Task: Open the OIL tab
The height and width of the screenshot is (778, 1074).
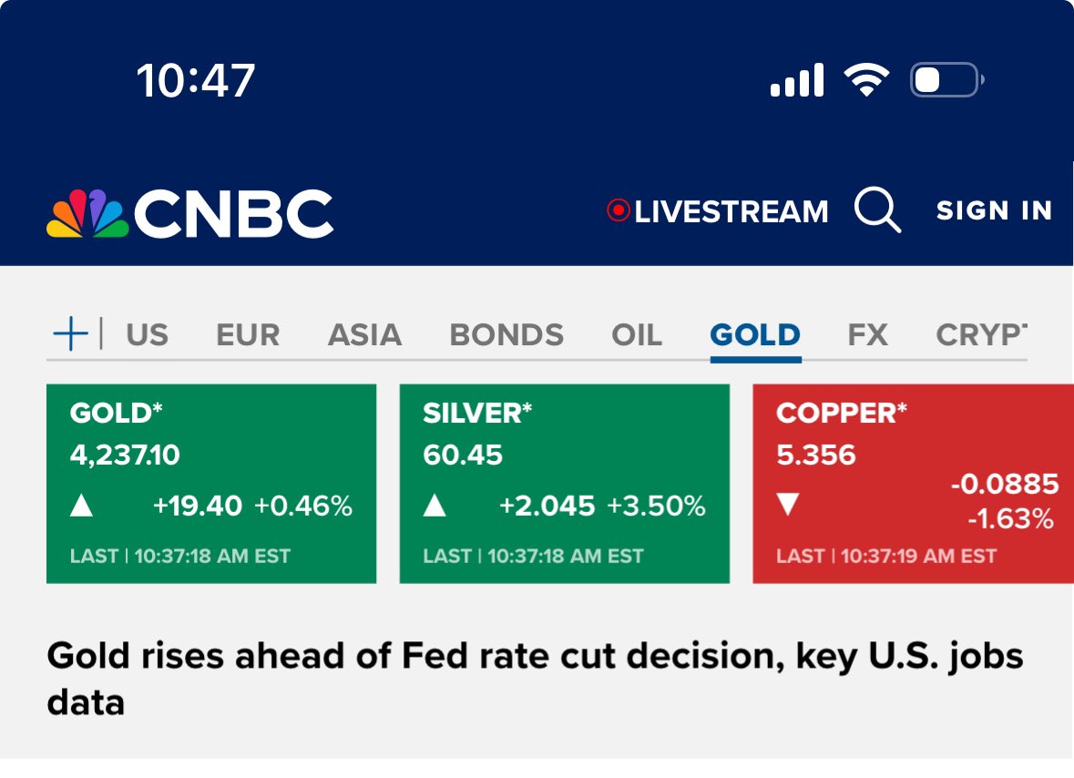Action: (x=637, y=335)
